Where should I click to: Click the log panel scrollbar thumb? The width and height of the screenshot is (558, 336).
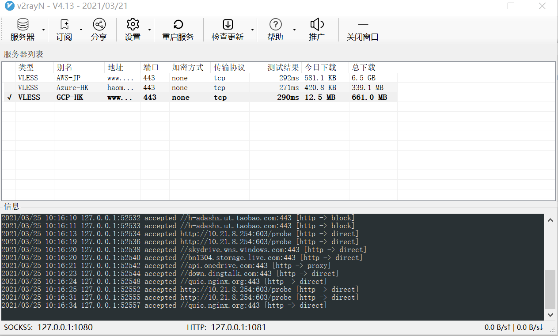click(x=550, y=290)
